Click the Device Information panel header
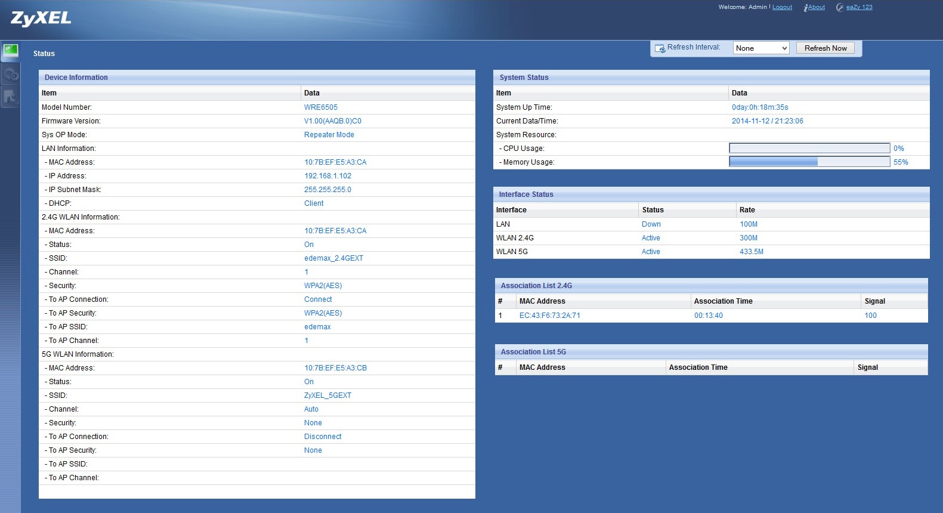 point(257,78)
